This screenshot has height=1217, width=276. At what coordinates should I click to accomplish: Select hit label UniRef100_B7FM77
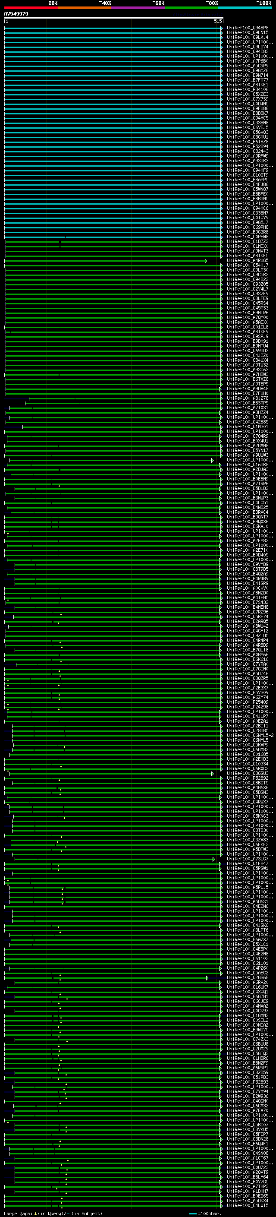[248, 80]
